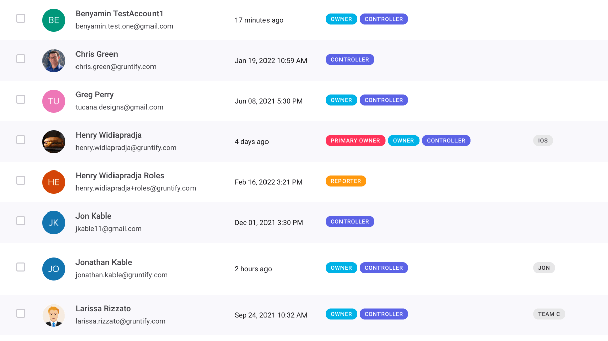Click Larissa Rizzato's profile picture

click(x=53, y=315)
